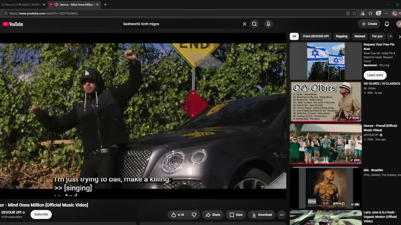Click the "612K subscribers" text
This screenshot has width=401, height=225.
point(12,217)
